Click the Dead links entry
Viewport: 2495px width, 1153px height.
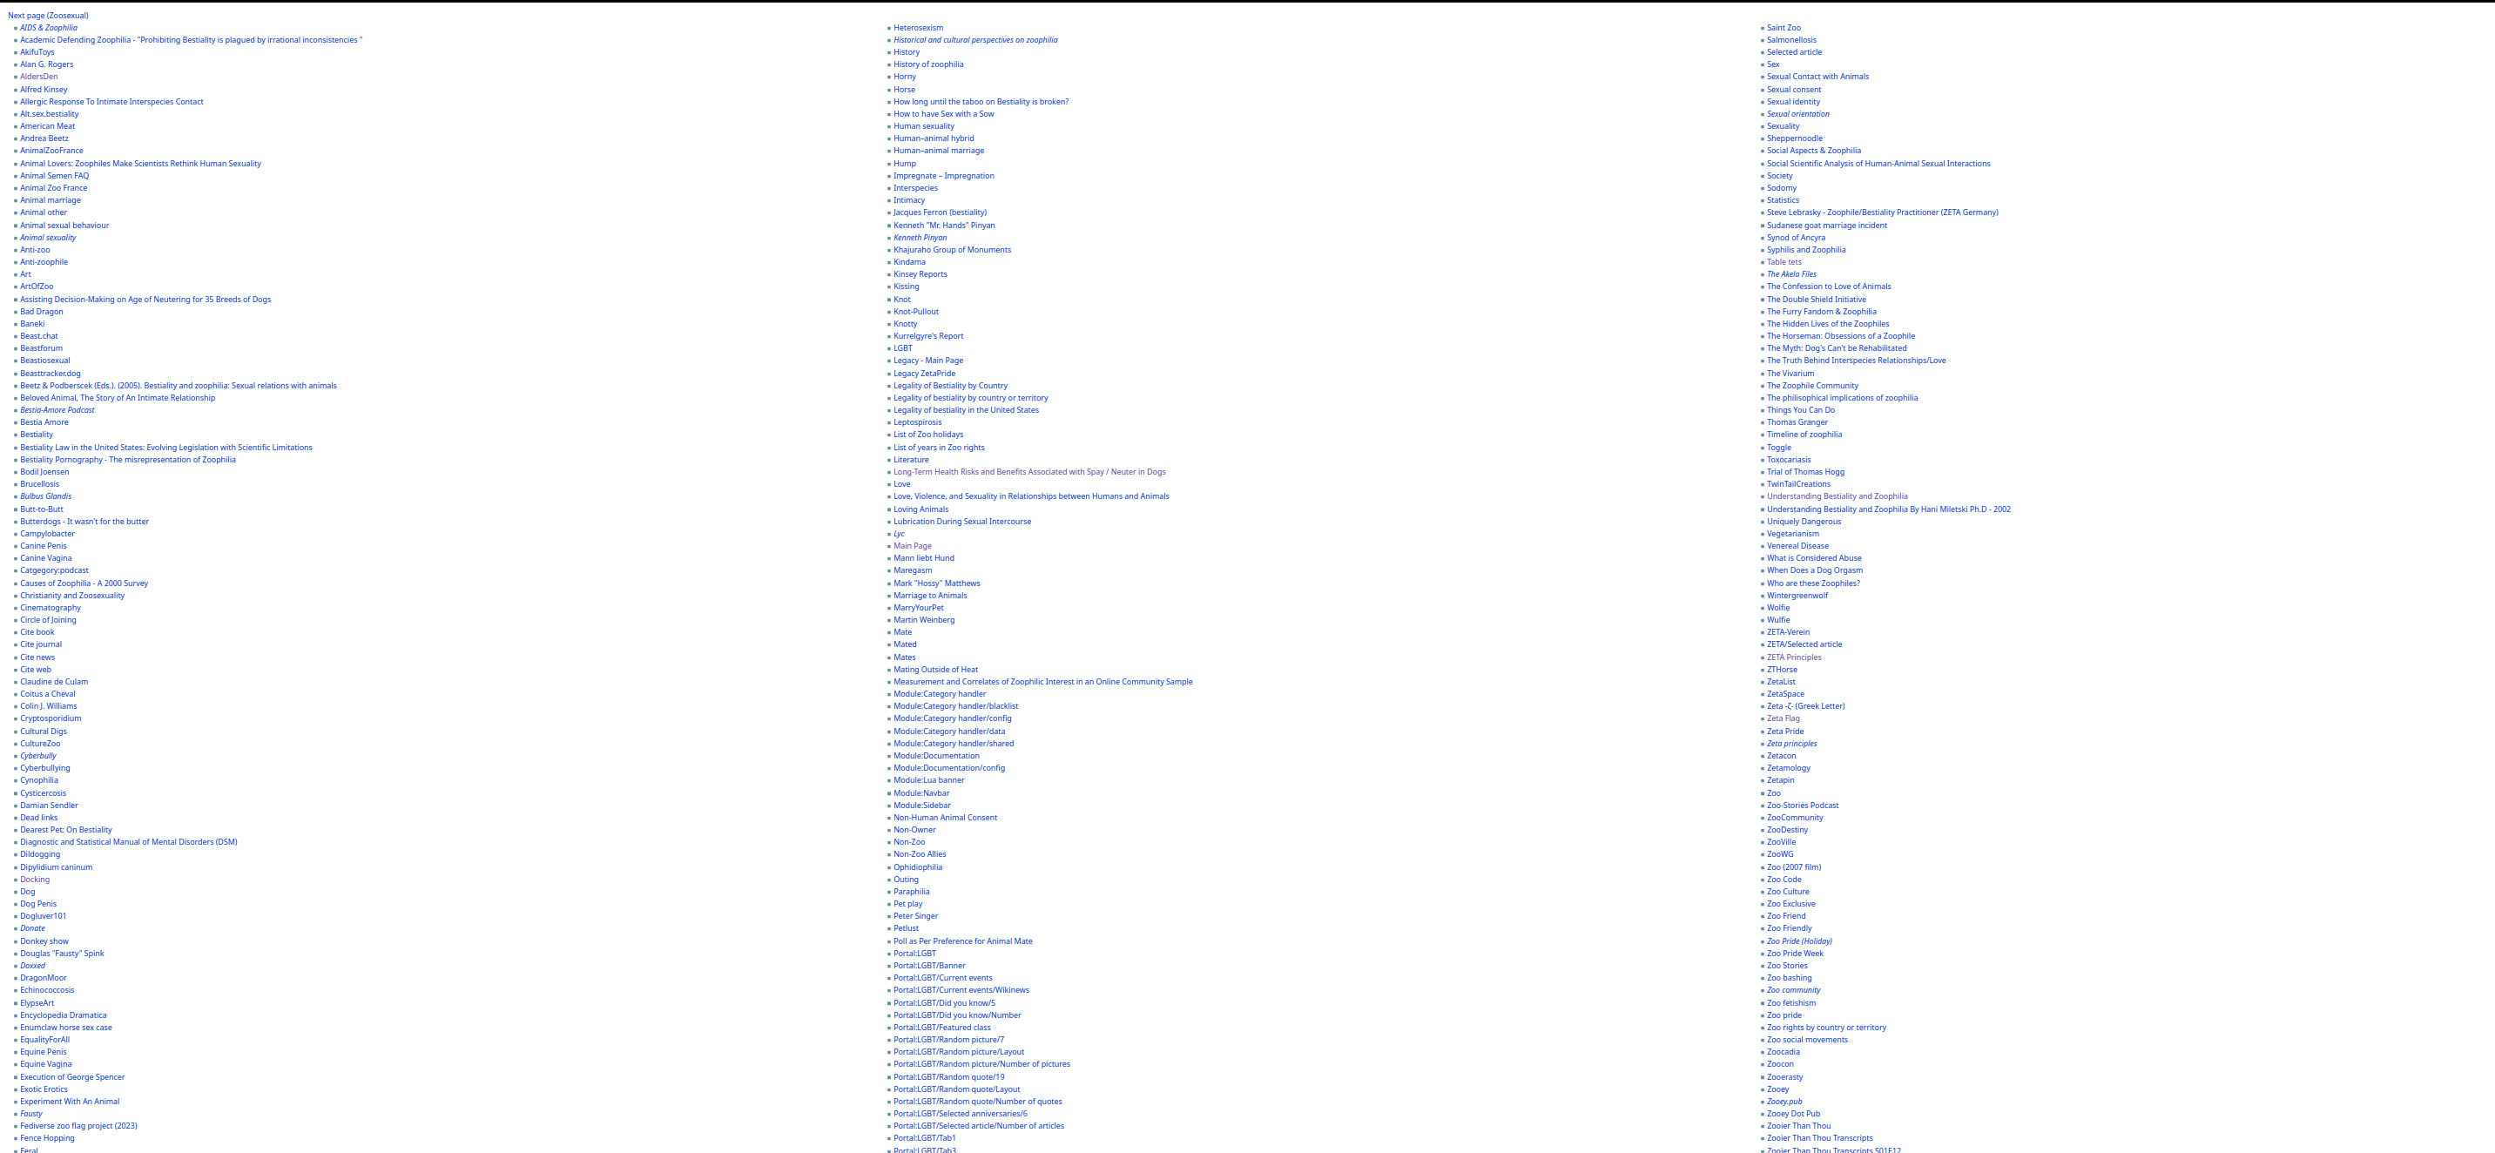point(38,818)
